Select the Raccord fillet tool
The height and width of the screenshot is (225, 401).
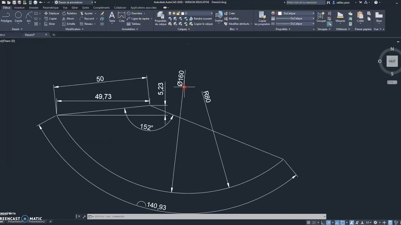[87, 19]
